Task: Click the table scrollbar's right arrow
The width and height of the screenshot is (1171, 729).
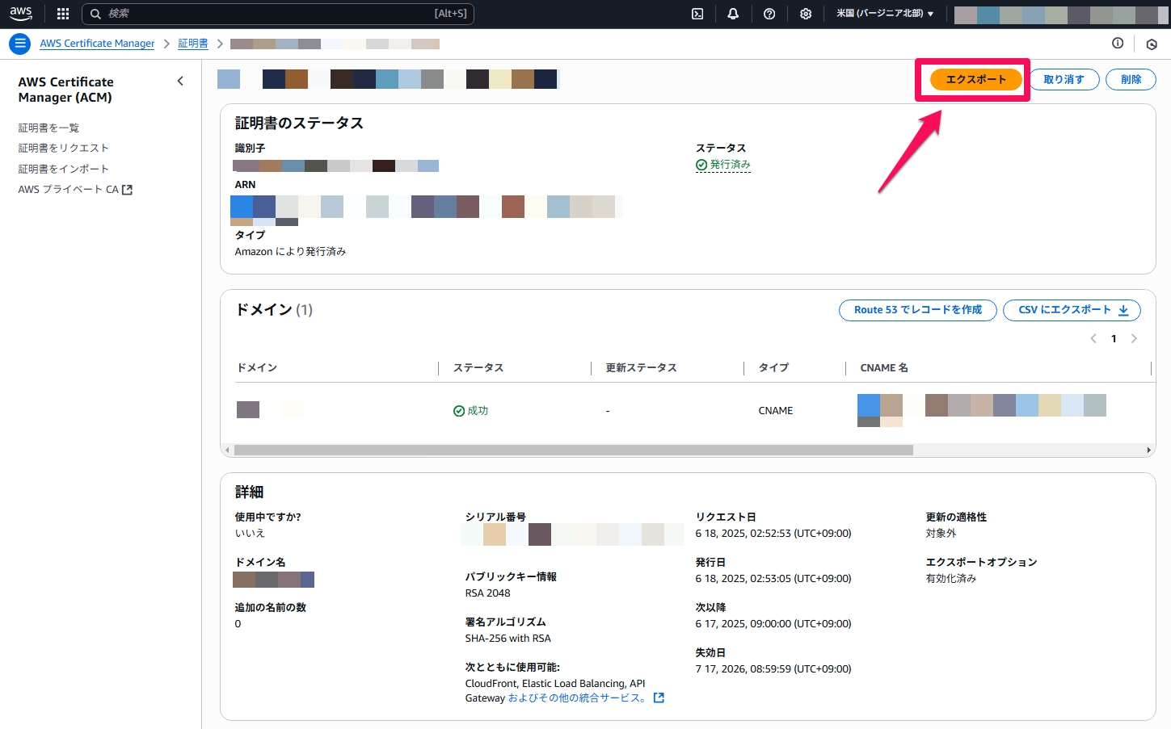Action: (1148, 450)
